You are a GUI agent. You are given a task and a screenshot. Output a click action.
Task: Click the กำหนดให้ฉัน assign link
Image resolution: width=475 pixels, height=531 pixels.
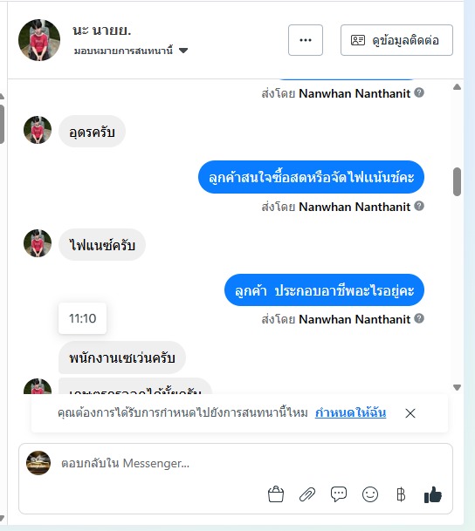coord(350,412)
